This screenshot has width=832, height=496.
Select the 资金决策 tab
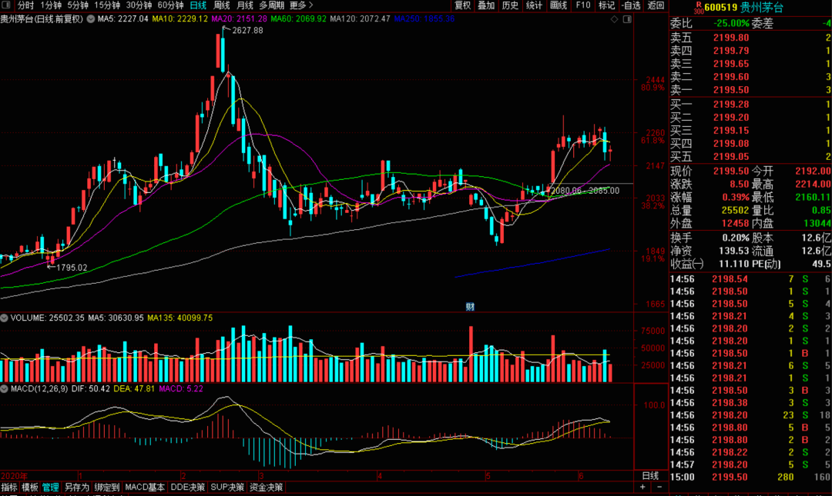click(266, 488)
